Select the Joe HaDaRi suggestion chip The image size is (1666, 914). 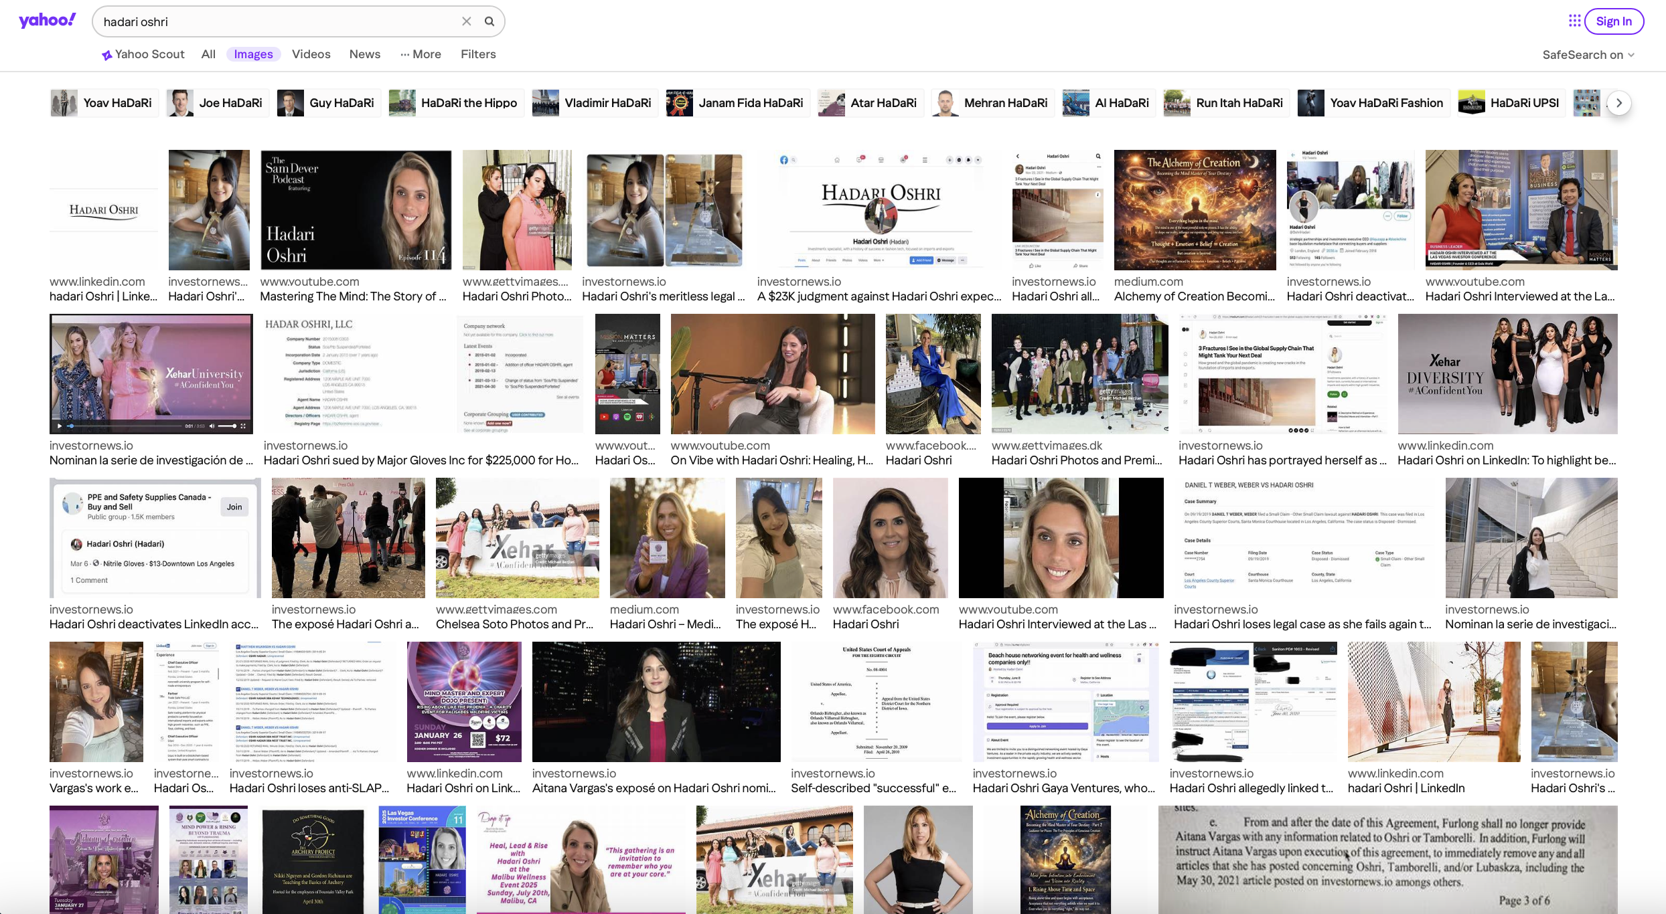pyautogui.click(x=217, y=103)
